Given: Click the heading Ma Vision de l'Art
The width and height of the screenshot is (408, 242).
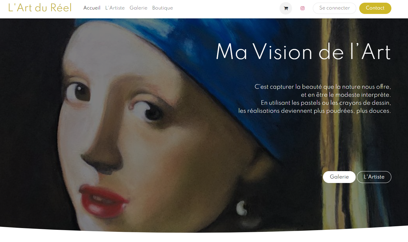Looking at the screenshot, I should click(303, 52).
